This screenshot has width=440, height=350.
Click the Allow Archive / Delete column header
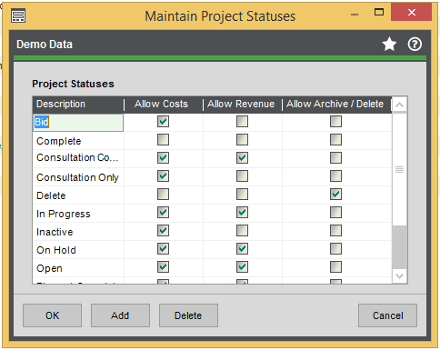click(x=336, y=105)
